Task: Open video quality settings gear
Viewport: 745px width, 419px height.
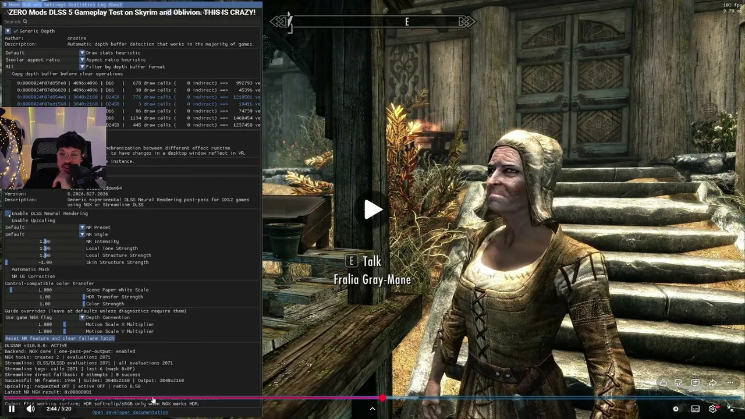Action: 713,409
